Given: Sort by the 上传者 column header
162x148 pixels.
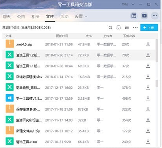Looking at the screenshot, I should click(x=108, y=36).
